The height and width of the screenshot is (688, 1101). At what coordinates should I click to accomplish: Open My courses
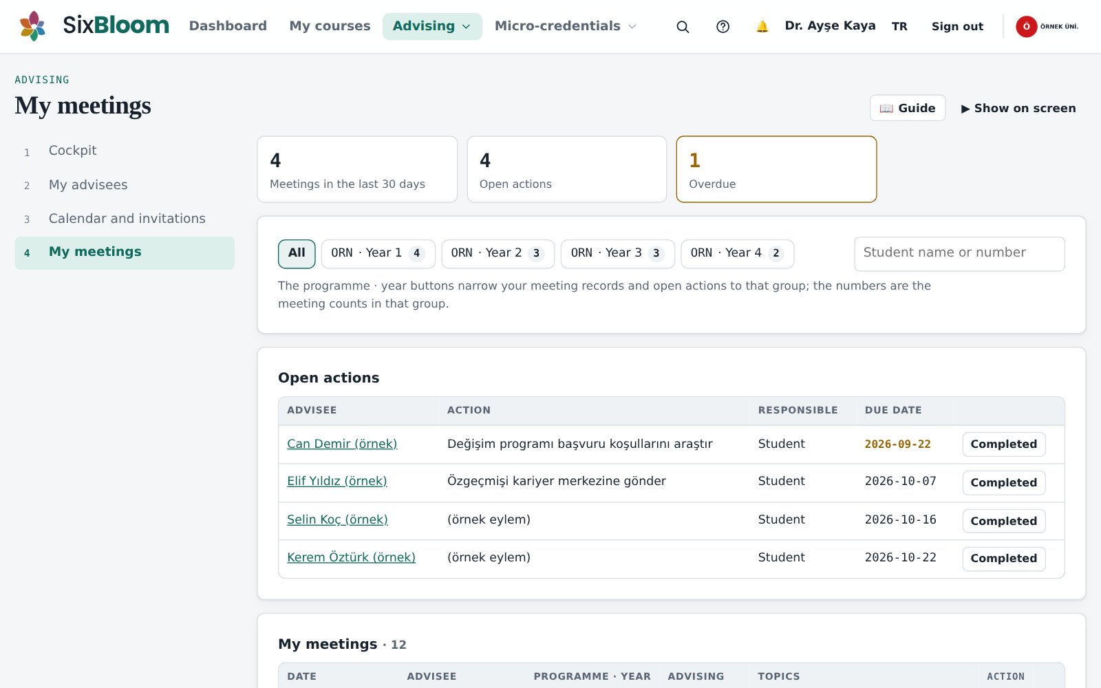point(330,26)
